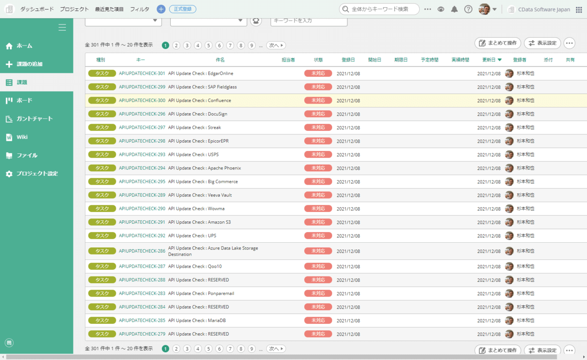Screen dimensions: 587x360
Task: Click the top まとめて操作 bulk action button
Action: 497,43
